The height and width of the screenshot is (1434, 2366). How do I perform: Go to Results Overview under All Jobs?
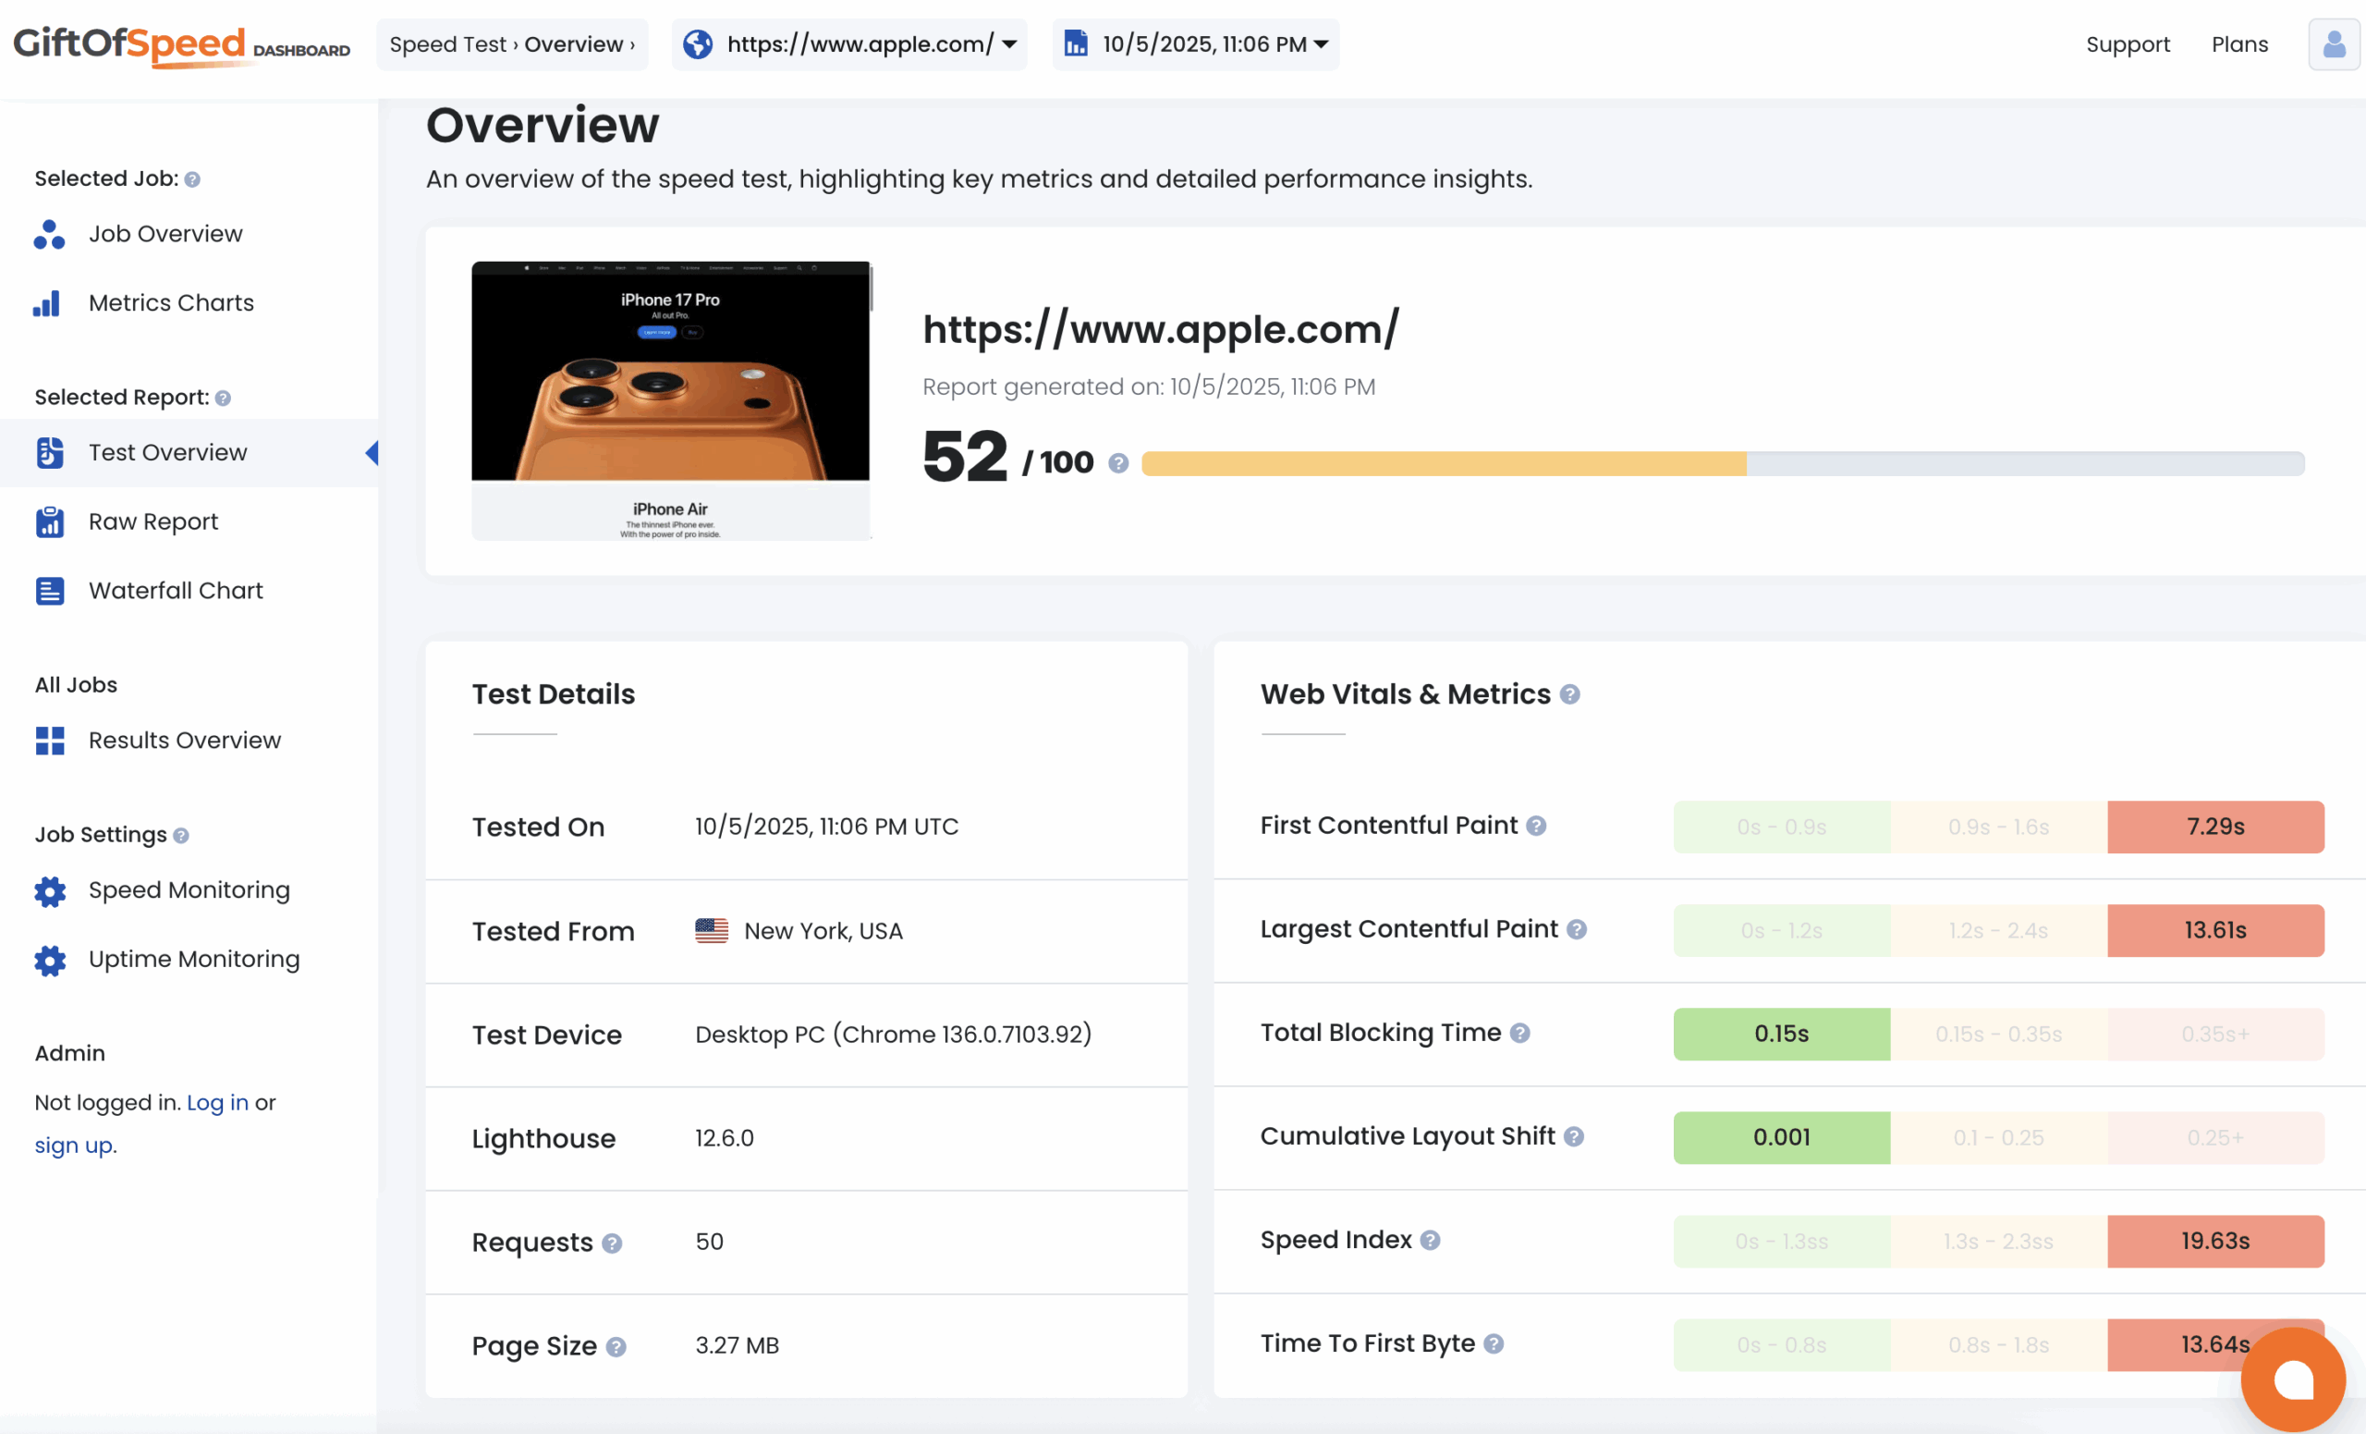(184, 740)
